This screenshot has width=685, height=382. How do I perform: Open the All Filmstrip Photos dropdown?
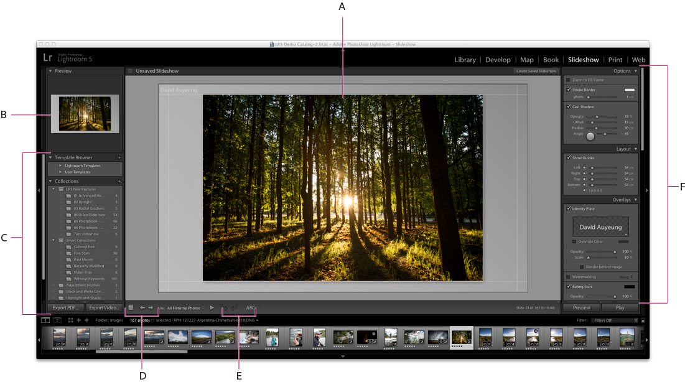[x=184, y=307]
